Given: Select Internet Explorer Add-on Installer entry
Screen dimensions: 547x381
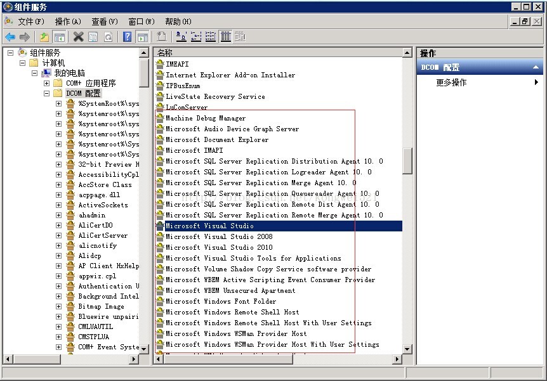Looking at the screenshot, I should pos(230,75).
